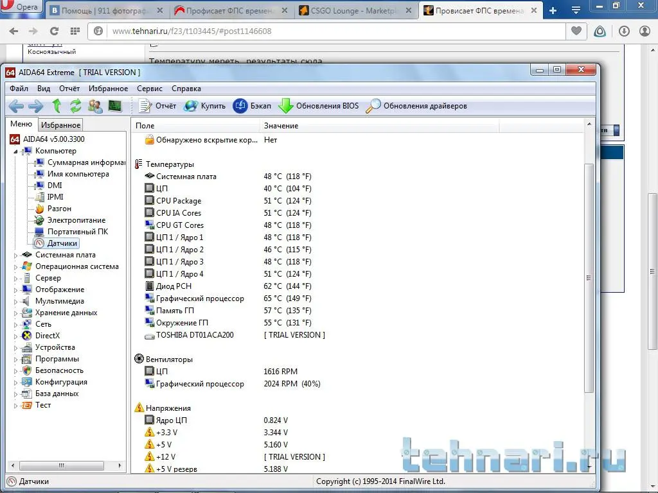The image size is (658, 493).
Task: Select the DirectX tree item
Action: coord(47,336)
